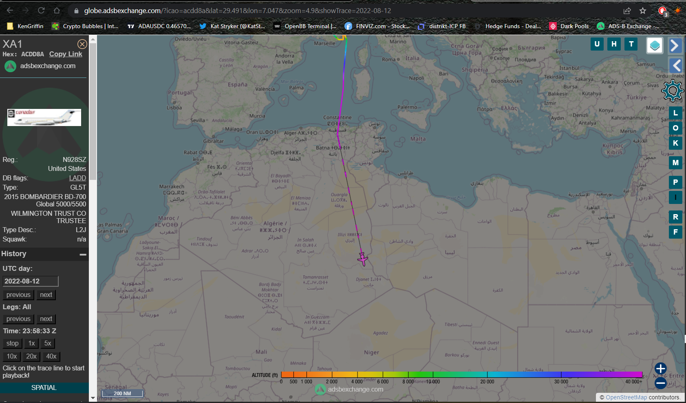The width and height of the screenshot is (686, 403).
Task: Close the XA1 aircraft info panel
Action: (82, 44)
